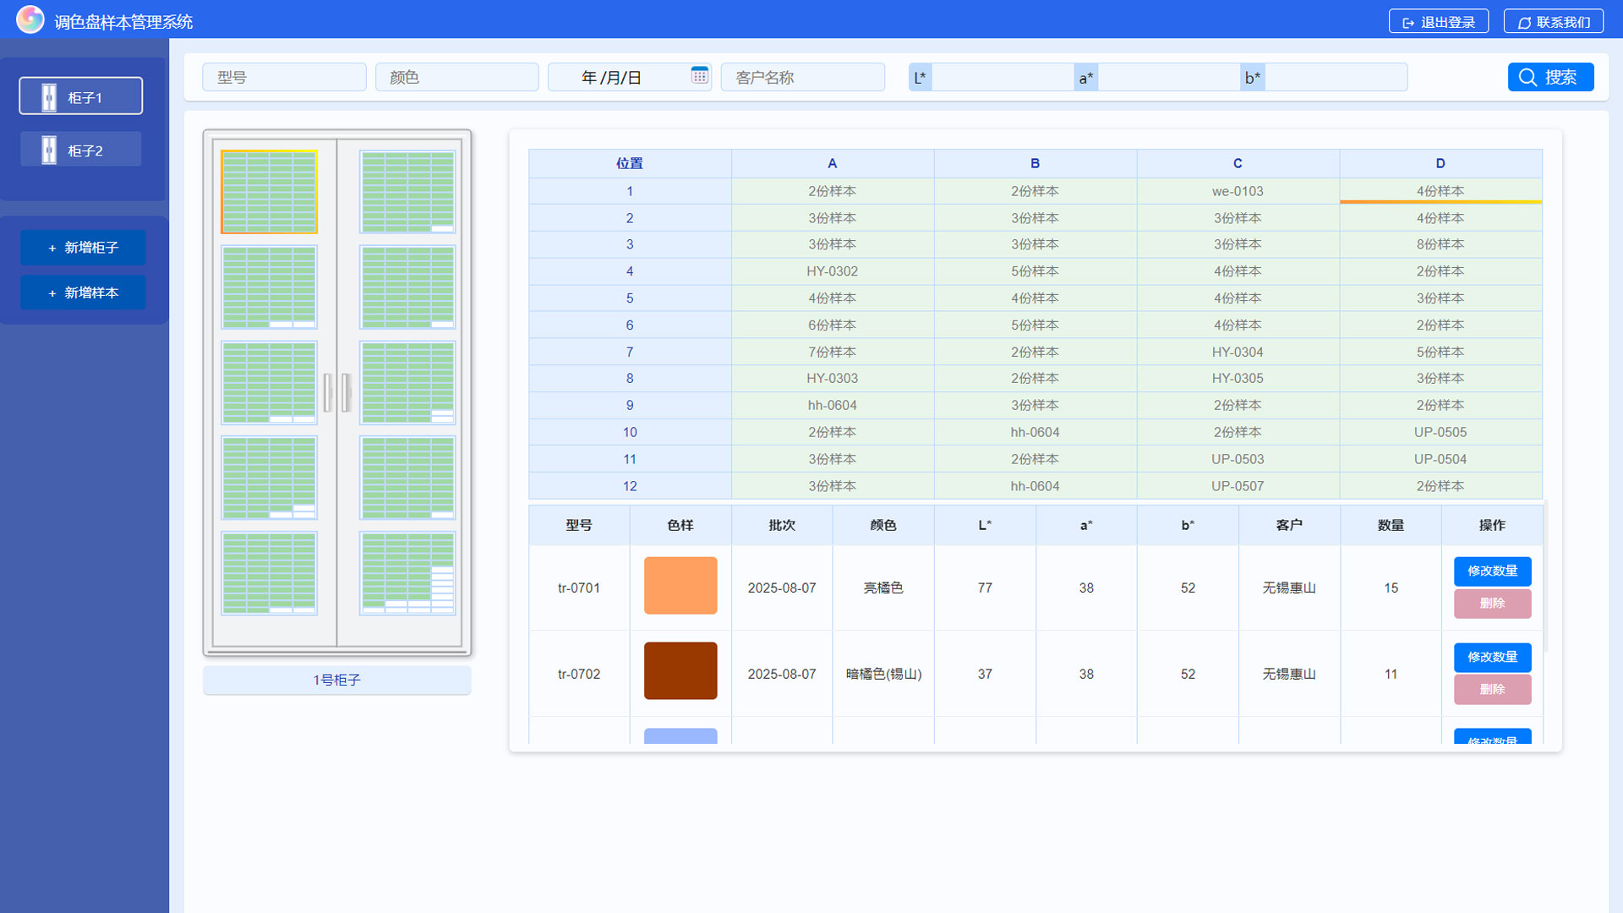Click the 客户名称 input field
This screenshot has height=913, width=1623.
(802, 77)
